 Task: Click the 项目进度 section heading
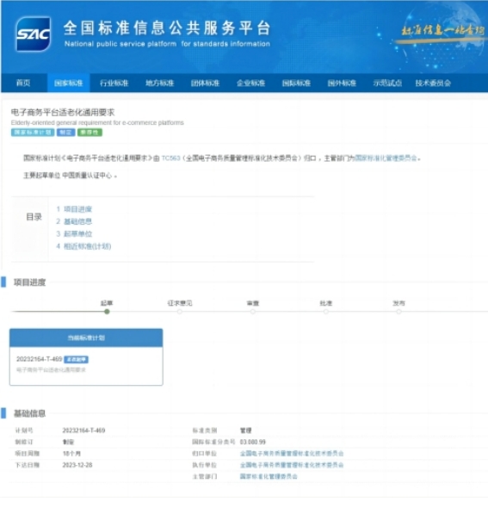coord(29,282)
